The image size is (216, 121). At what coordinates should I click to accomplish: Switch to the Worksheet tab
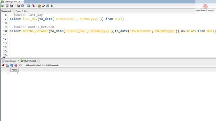pyautogui.click(x=6, y=11)
